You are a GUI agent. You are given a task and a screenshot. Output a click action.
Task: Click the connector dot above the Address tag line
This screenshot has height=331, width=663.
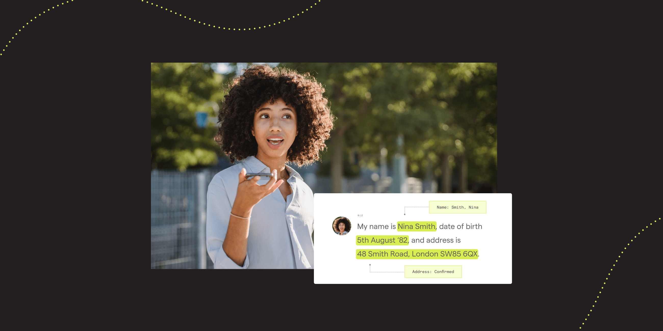click(x=370, y=265)
